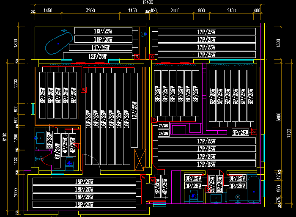Click the rectangular bathtub in bottom-right bathroom
Image resolution: width=296 pixels, height=217 pixels.
coord(253,191)
